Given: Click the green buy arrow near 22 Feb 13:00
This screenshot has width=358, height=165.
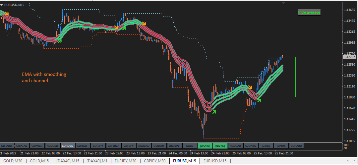Looking at the screenshot, I should coord(60,41).
